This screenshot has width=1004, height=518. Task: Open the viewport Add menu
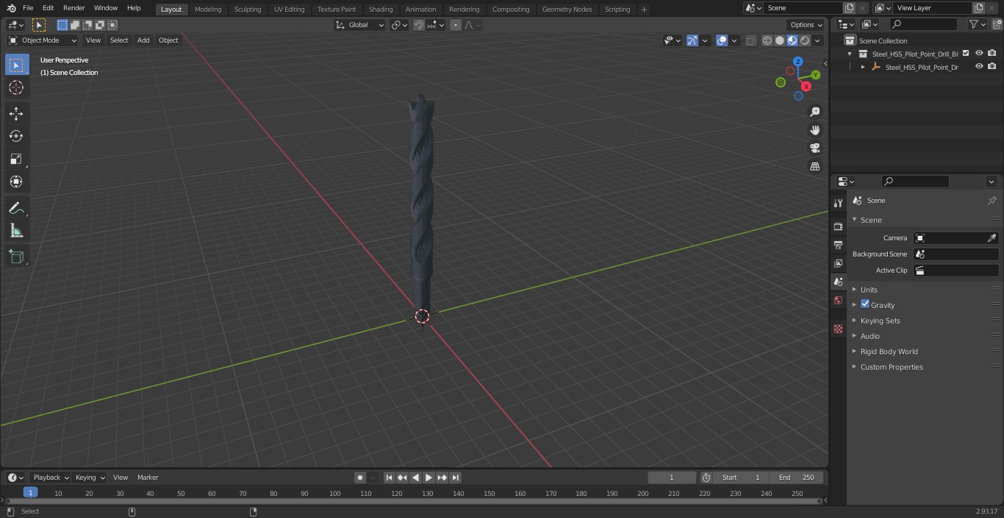(143, 40)
